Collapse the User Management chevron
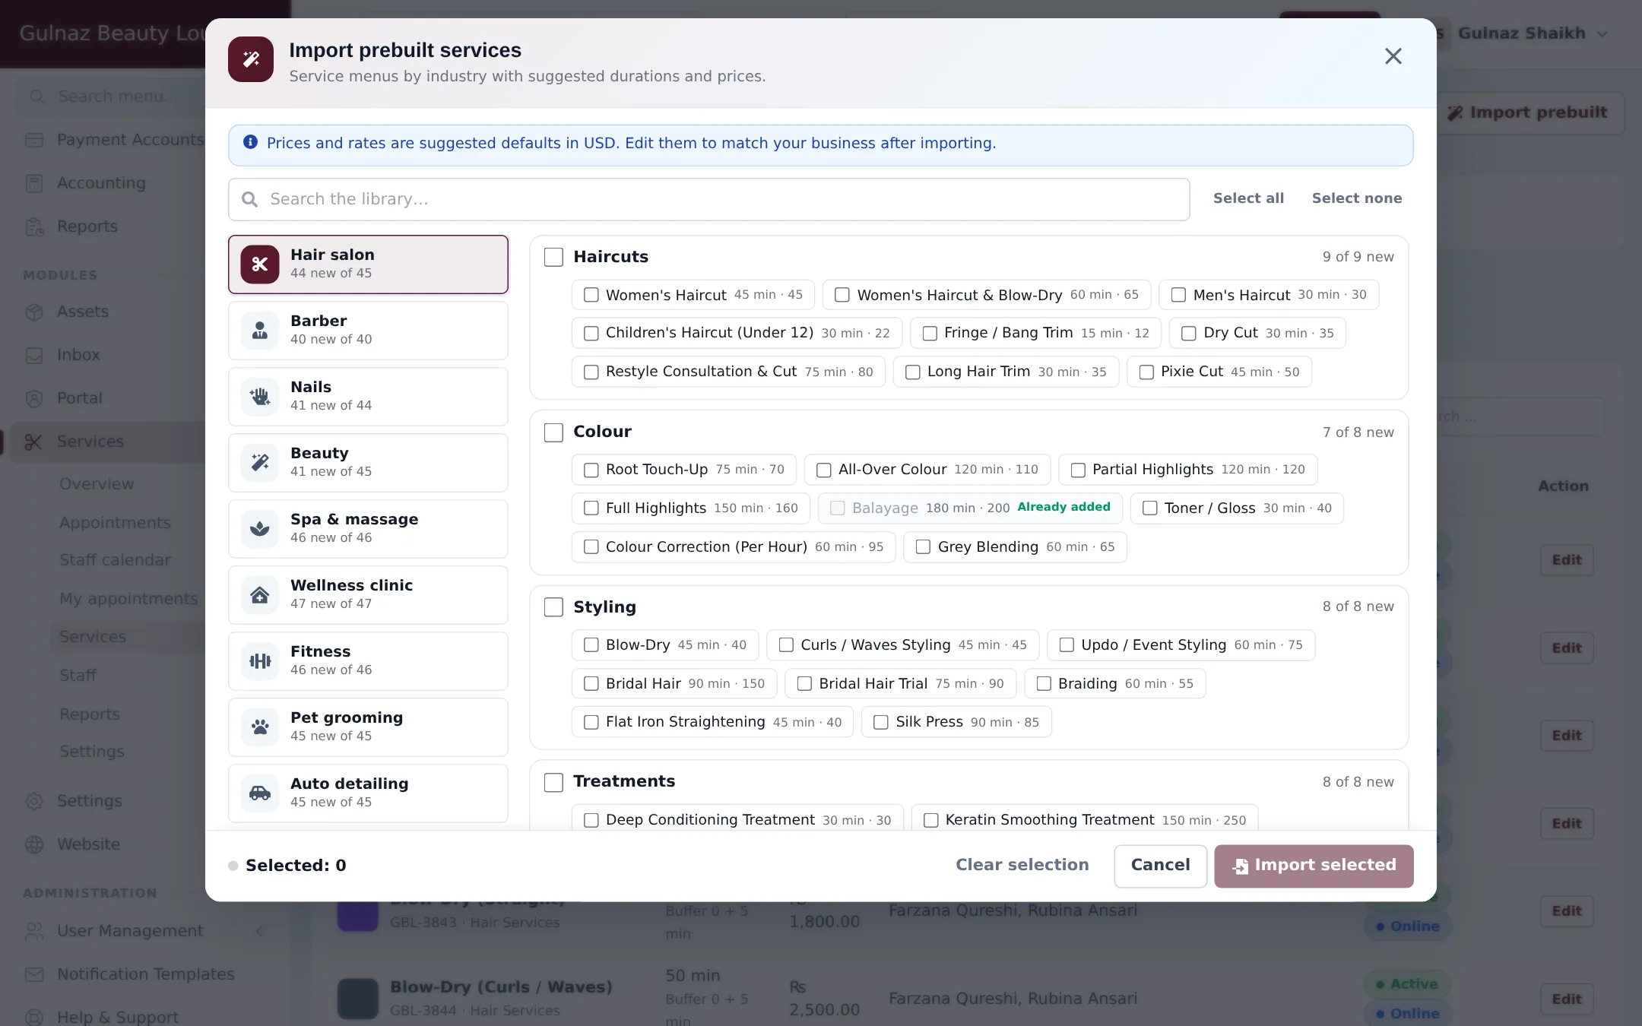Viewport: 1642px width, 1026px height. [x=259, y=931]
